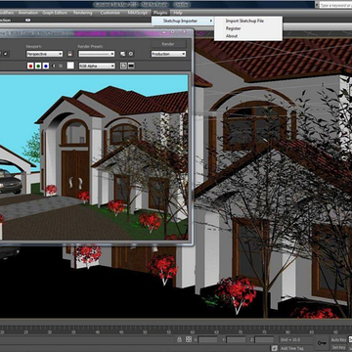
Task: Open the Rendering menu
Action: 82,13
